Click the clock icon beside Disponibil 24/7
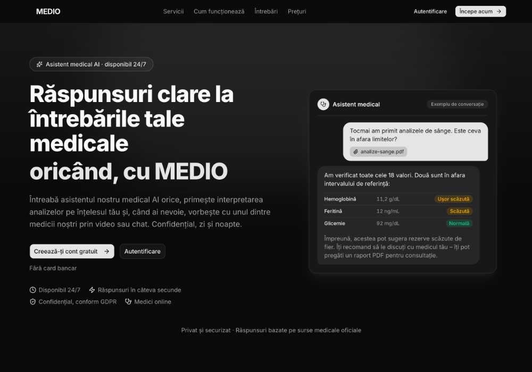The height and width of the screenshot is (372, 532). (32, 290)
